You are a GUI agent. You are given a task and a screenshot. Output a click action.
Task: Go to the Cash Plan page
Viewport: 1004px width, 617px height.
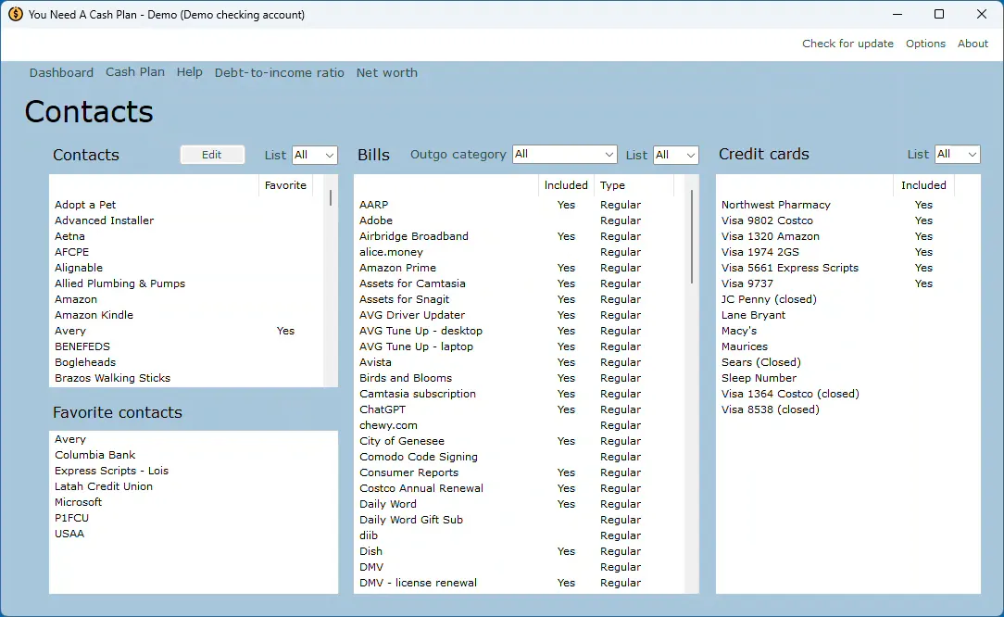coord(135,71)
